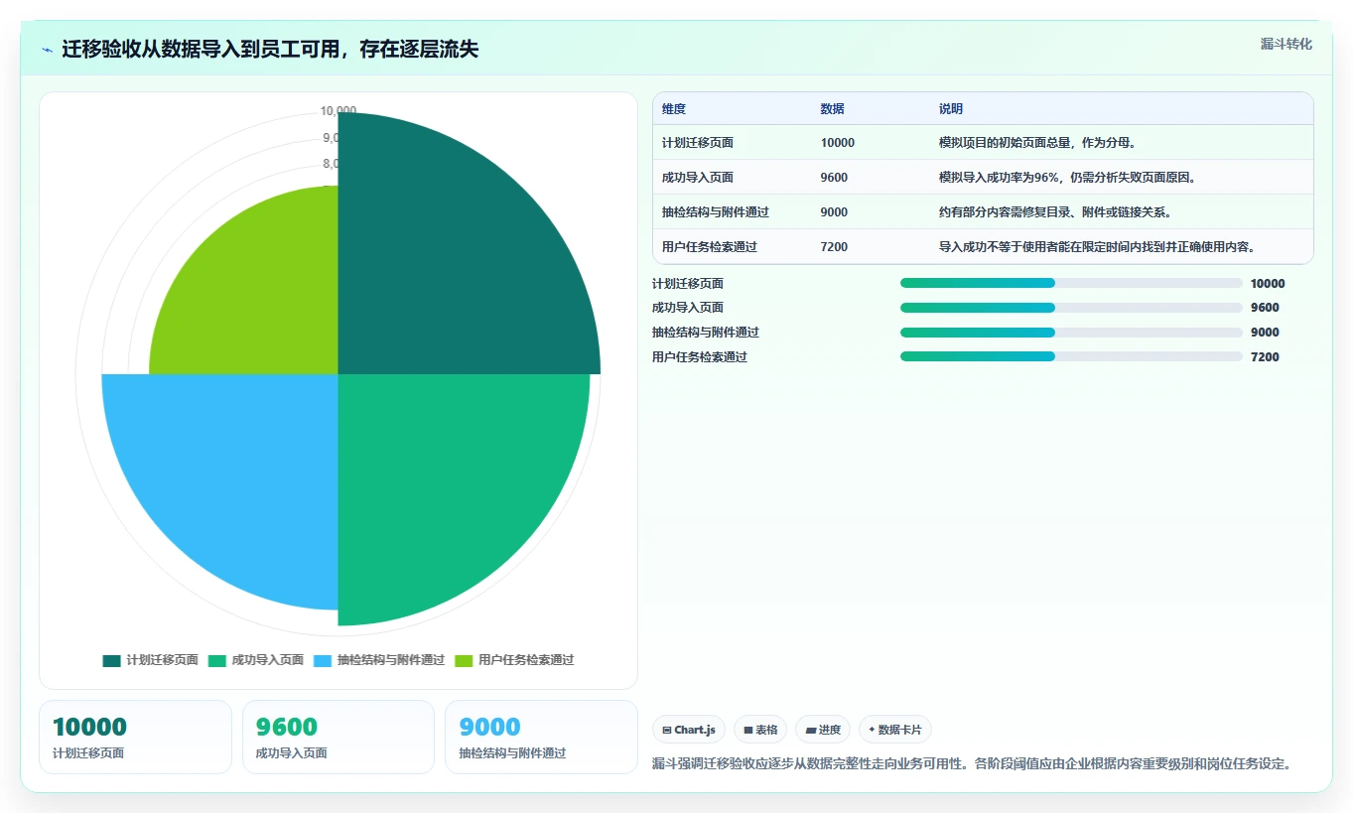Click the progress bar for 用户任务检索通过
Image resolution: width=1353 pixels, height=813 pixels.
(x=1071, y=356)
